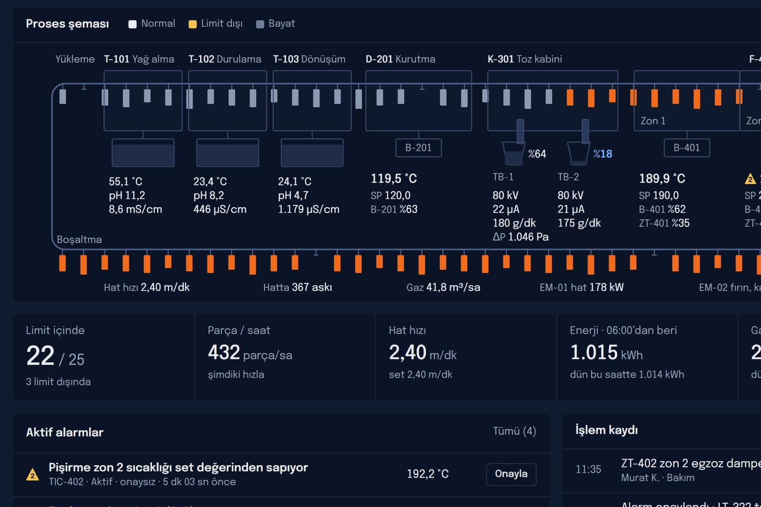Screen dimensions: 761x507
Task: Click the SP 190,0 setpoint
Action: point(659,196)
